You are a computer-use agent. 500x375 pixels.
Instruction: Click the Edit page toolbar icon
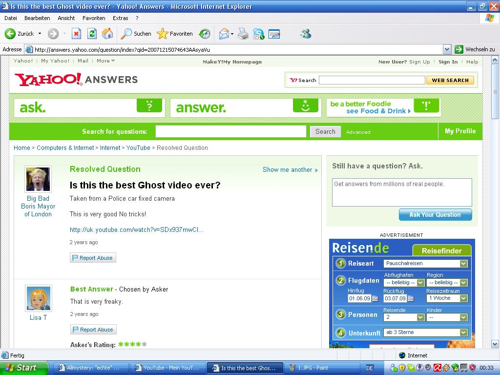(x=274, y=34)
